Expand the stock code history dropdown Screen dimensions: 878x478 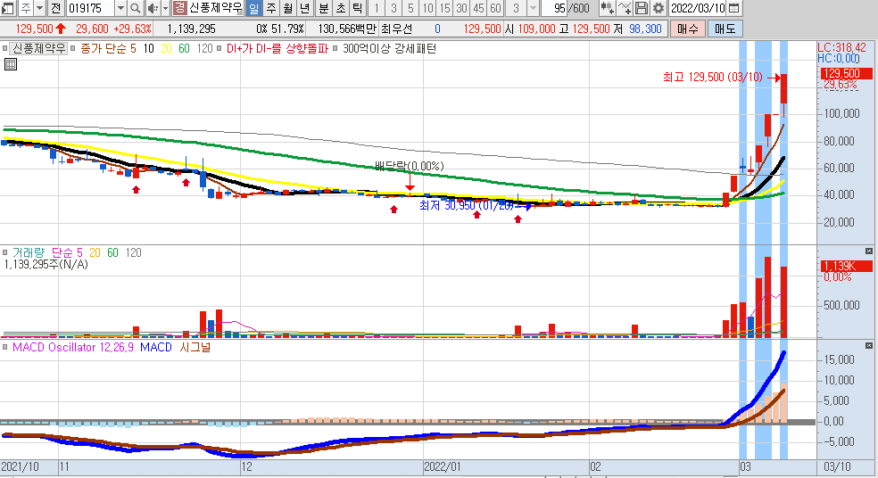pos(120,8)
